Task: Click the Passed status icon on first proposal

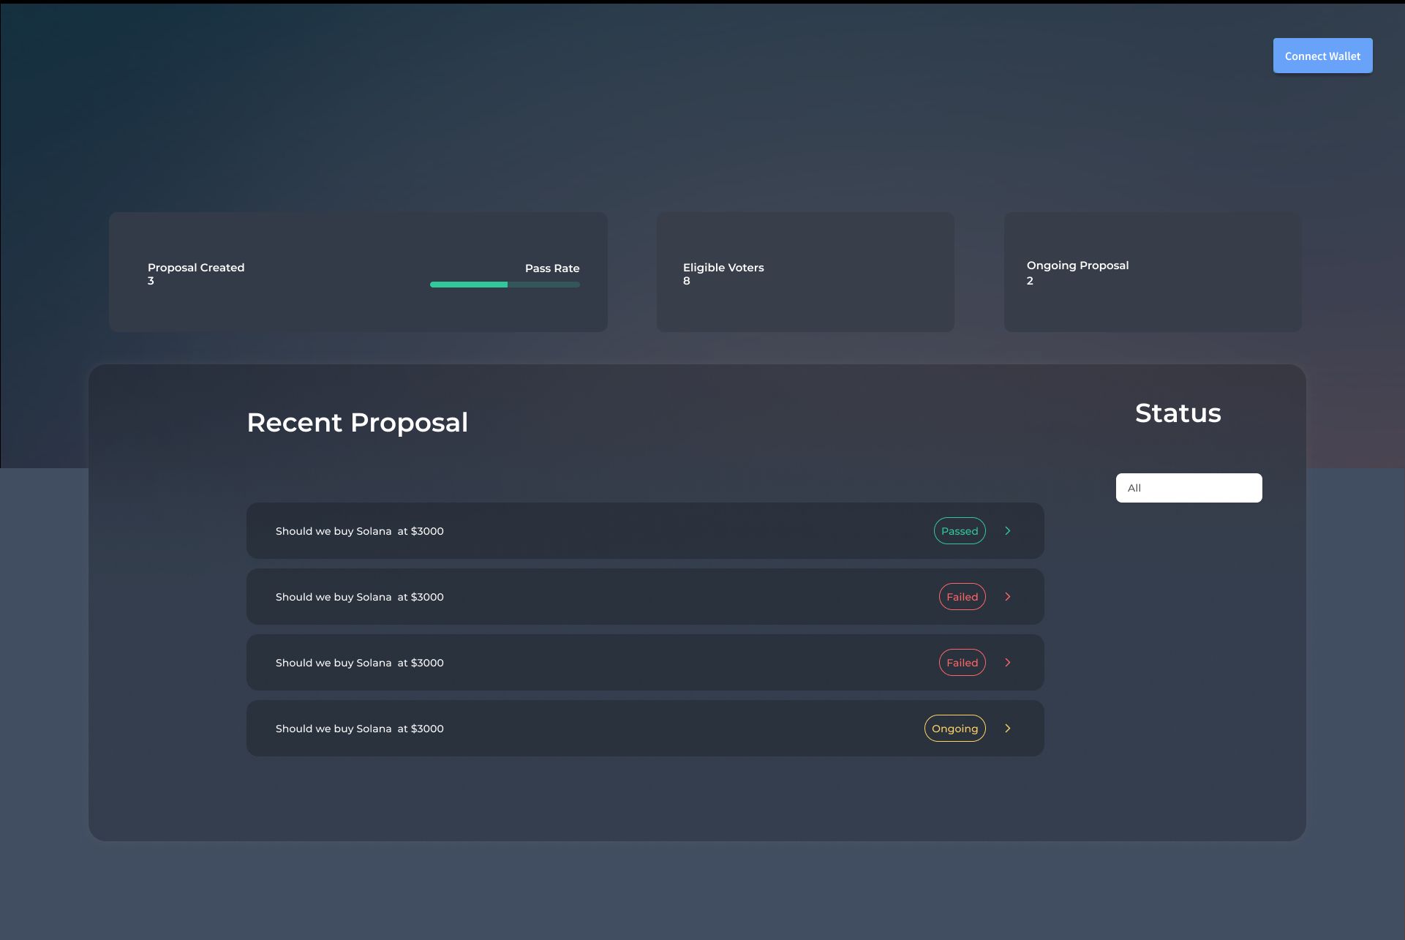Action: [x=960, y=531]
